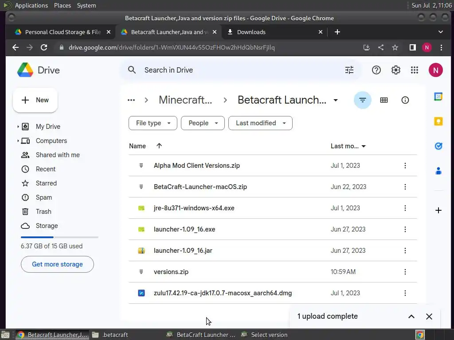Click the New button
Screen dimensions: 454x340
pyautogui.click(x=35, y=100)
